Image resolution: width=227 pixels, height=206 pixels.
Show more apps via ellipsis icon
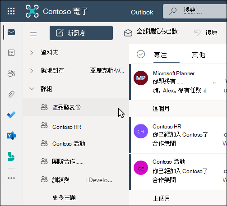(x=11, y=178)
